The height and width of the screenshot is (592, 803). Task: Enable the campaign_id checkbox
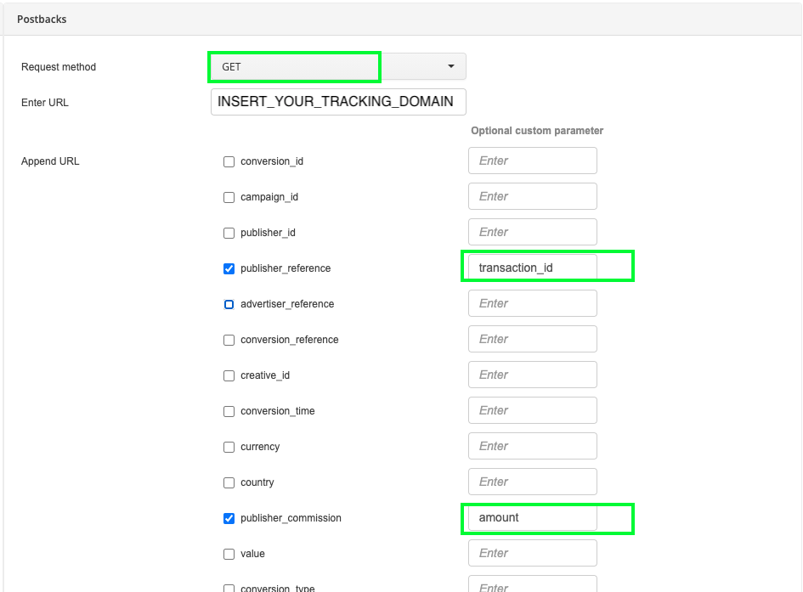coord(229,198)
